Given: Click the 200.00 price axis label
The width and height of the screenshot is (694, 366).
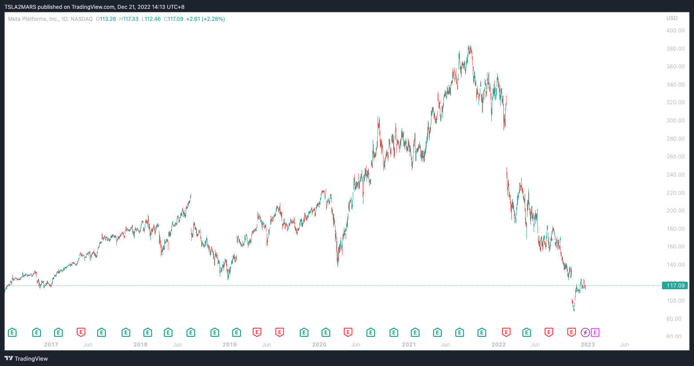Looking at the screenshot, I should [675, 211].
